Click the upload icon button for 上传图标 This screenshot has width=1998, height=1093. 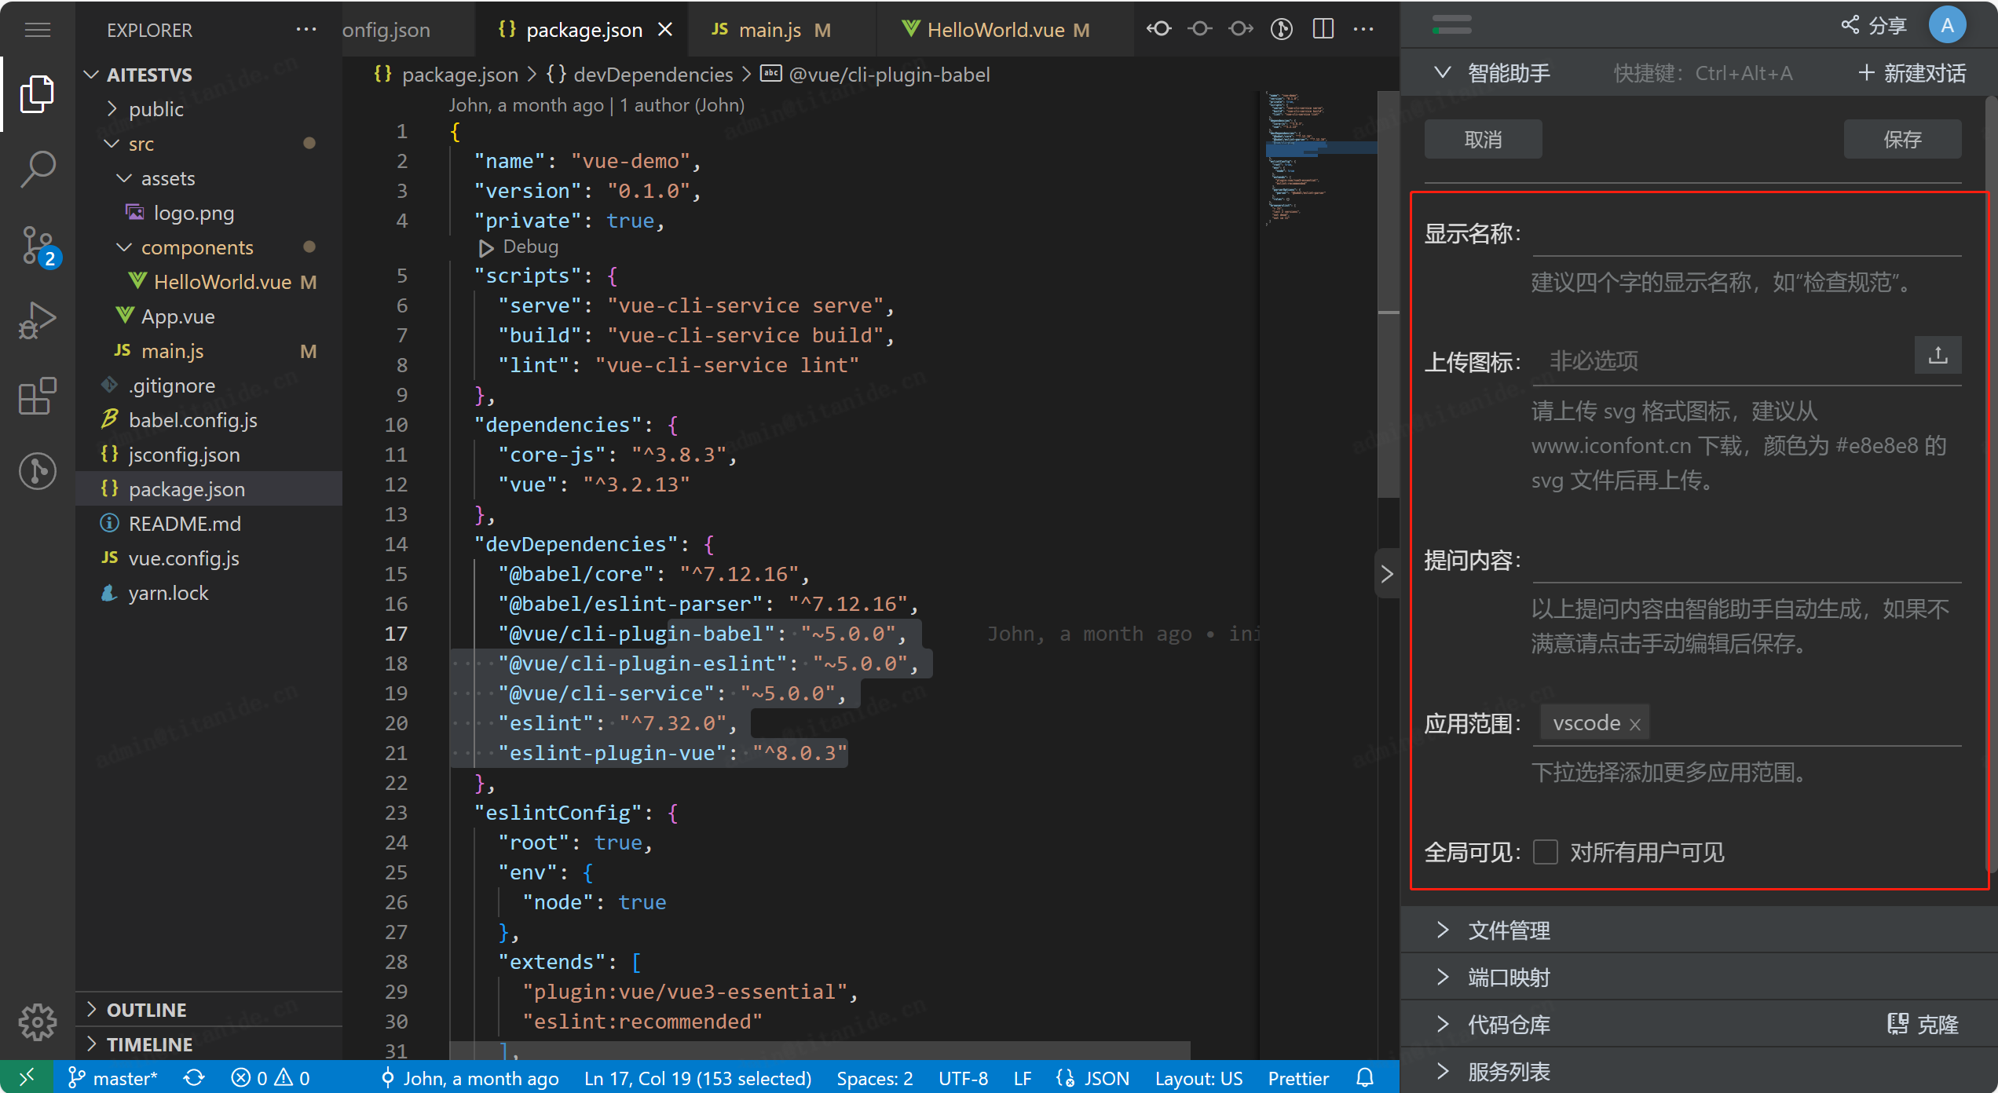[x=1938, y=356]
